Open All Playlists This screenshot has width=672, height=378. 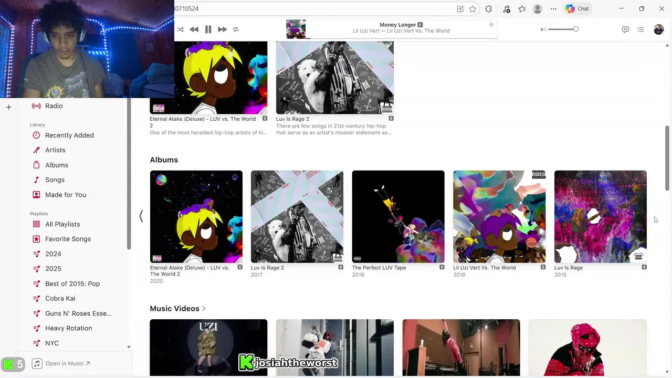click(x=62, y=224)
